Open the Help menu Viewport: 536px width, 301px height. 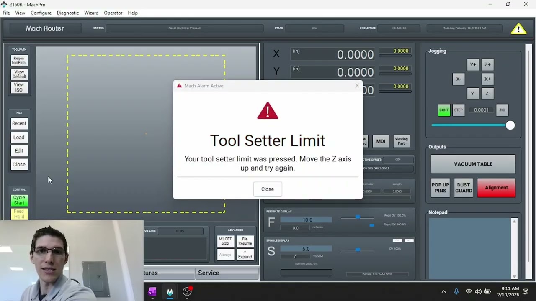[133, 13]
